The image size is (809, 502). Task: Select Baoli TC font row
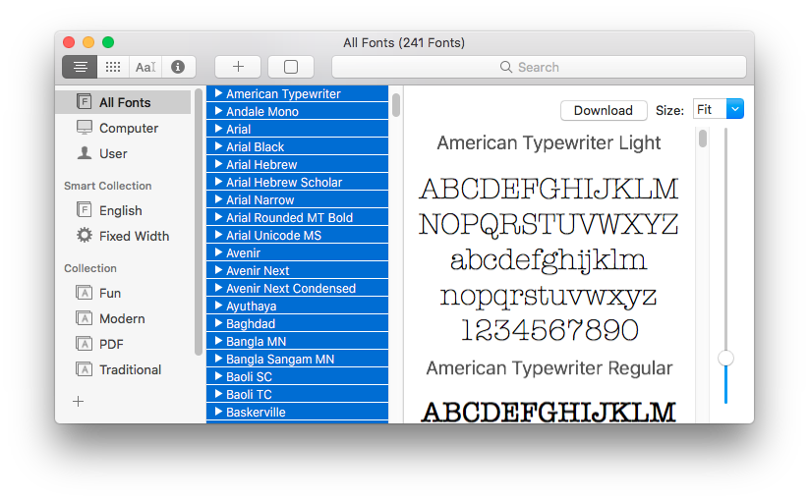point(297,394)
